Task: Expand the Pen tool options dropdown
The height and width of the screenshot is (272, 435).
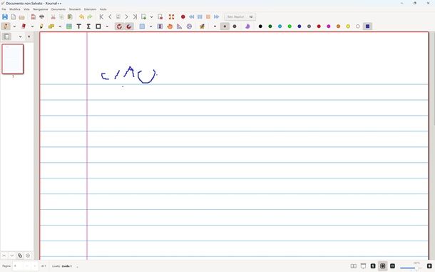Action: [x=14, y=26]
